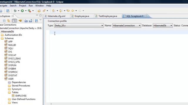Select the EMPLOYEE table
The width and height of the screenshot is (188, 105).
click(x=21, y=96)
